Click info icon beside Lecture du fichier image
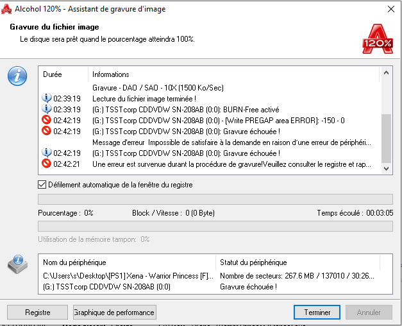The height and width of the screenshot is (326, 402). pos(46,98)
